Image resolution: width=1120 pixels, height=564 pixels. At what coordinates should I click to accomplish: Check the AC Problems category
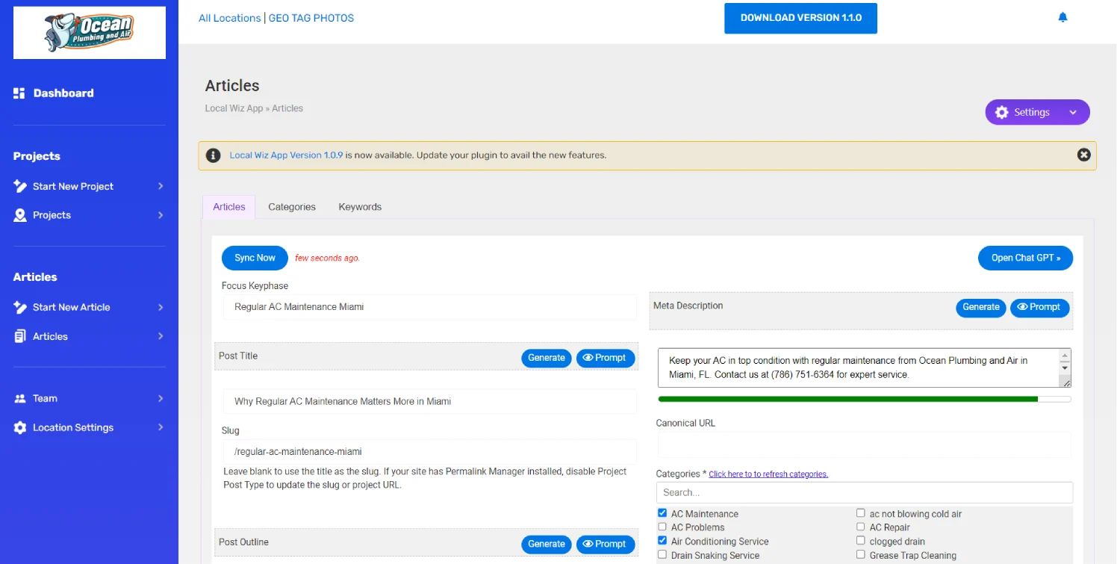pos(662,527)
